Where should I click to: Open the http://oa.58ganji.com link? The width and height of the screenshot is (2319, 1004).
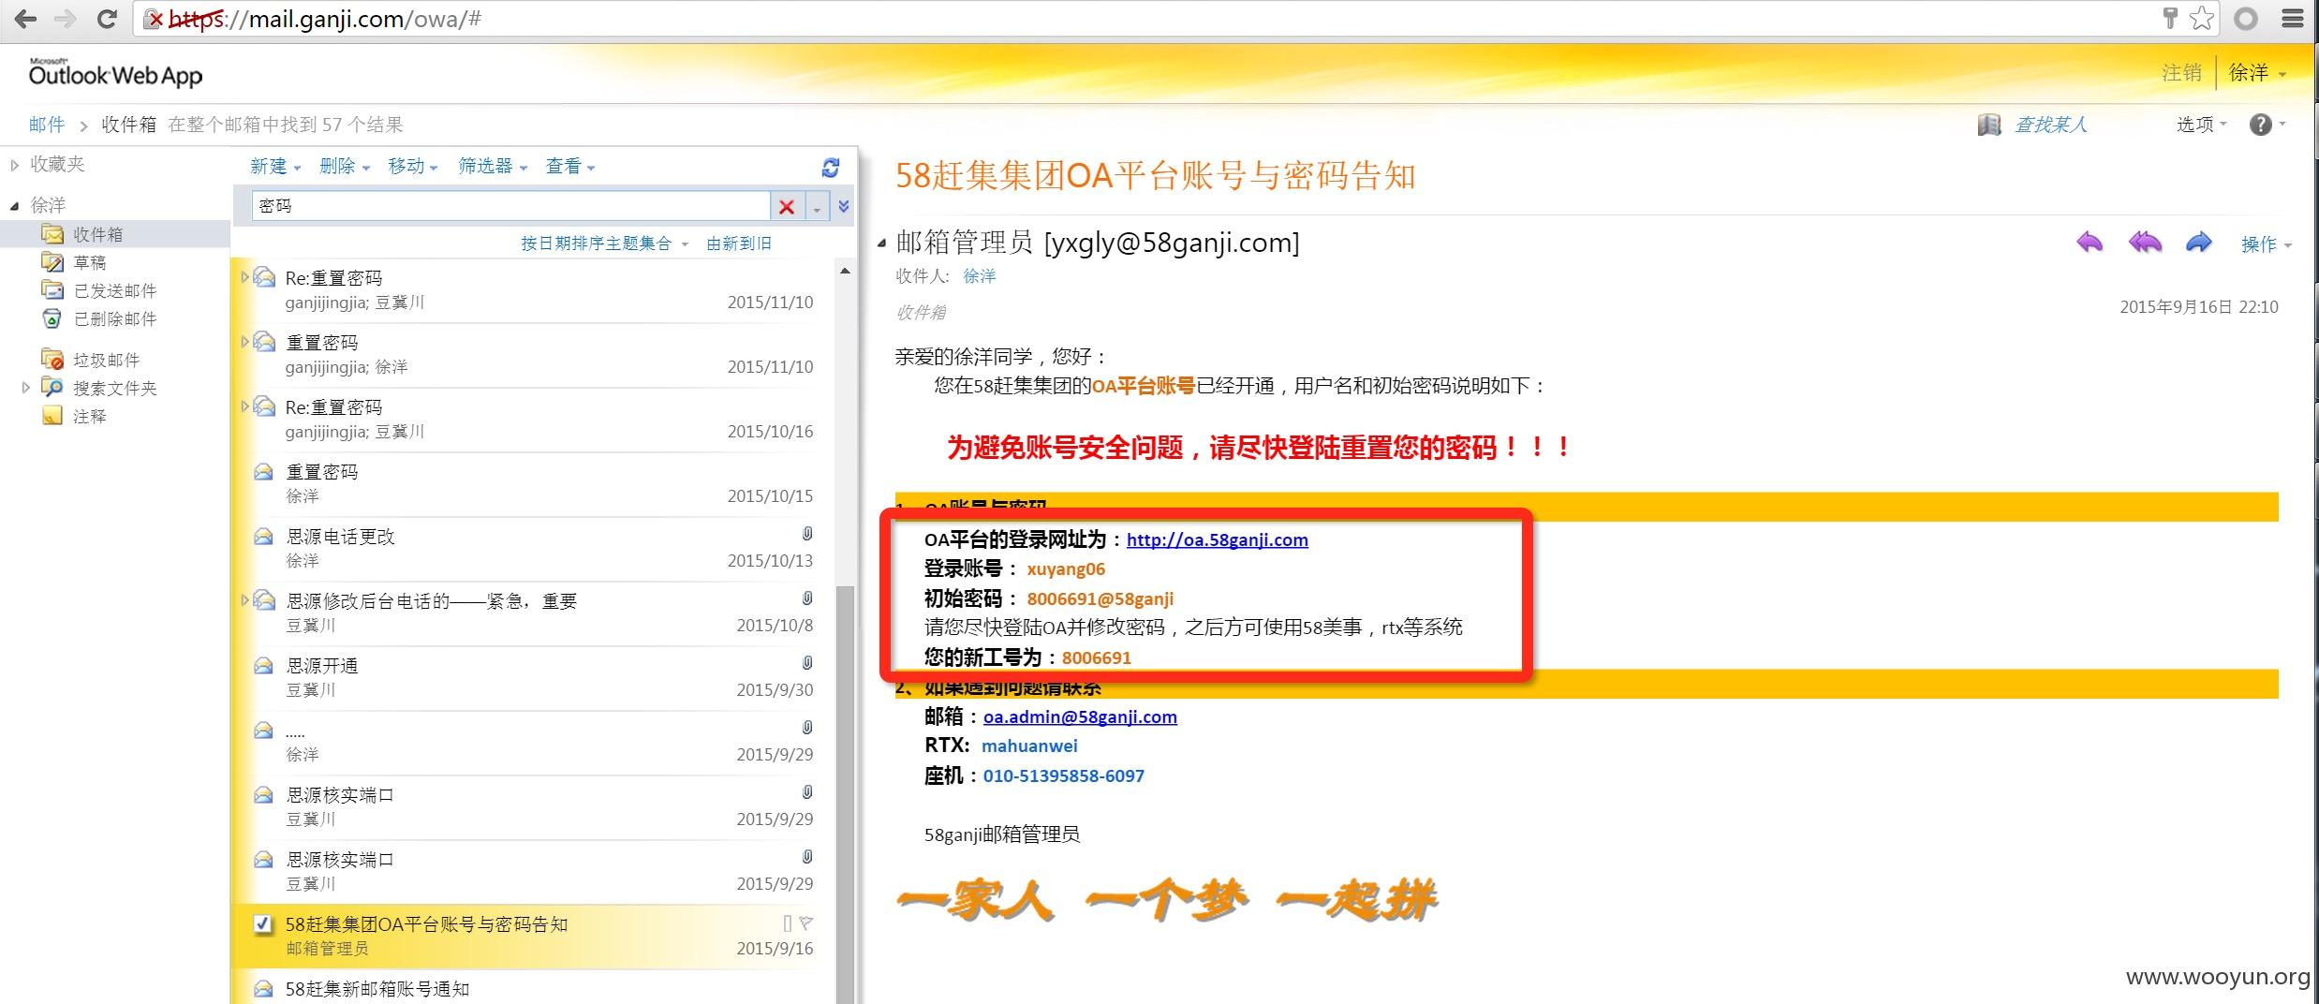[1217, 539]
